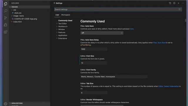188x106 pixels.
Task: Open the Search view in activity bar
Action: click(x=6, y=11)
